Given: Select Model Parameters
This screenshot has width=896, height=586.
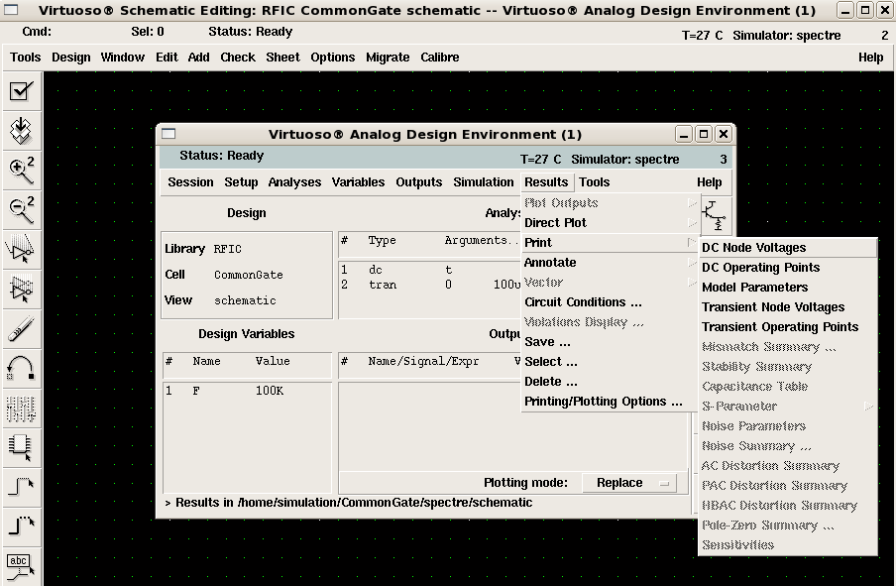Looking at the screenshot, I should (x=788, y=287).
